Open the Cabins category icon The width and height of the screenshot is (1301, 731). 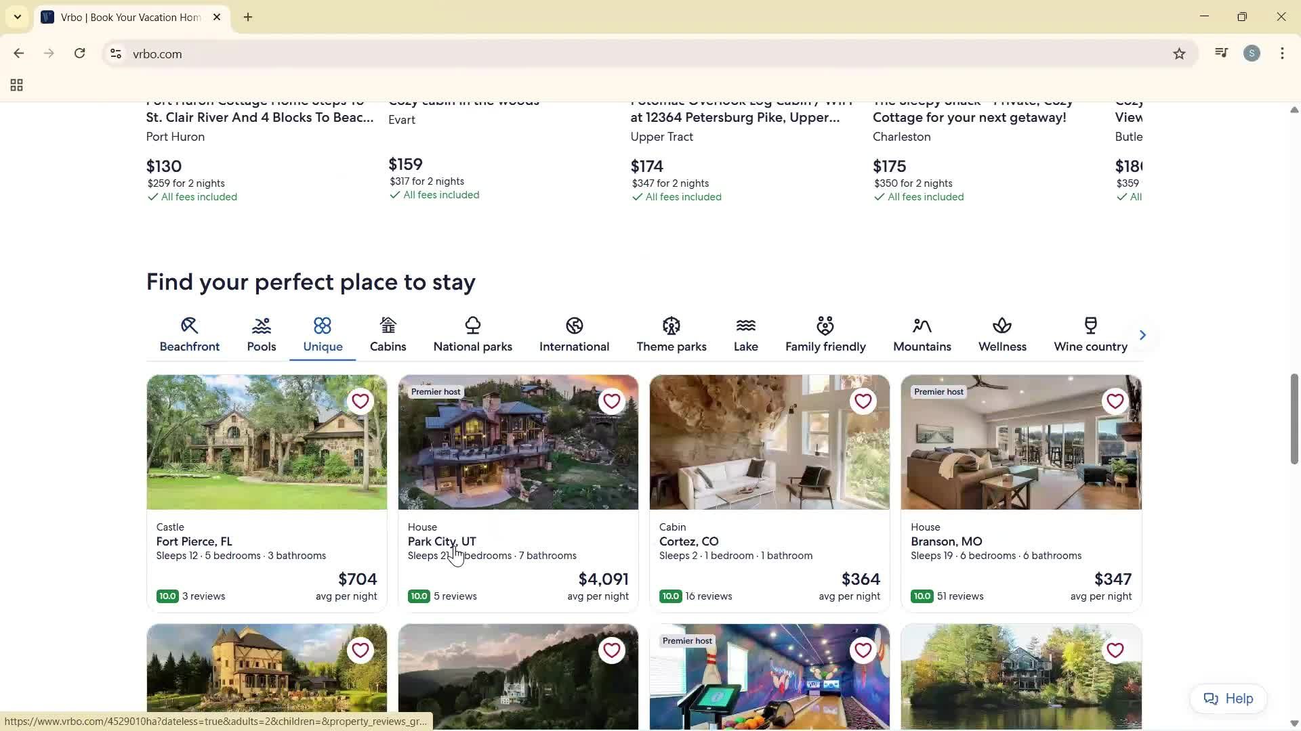coord(388,326)
